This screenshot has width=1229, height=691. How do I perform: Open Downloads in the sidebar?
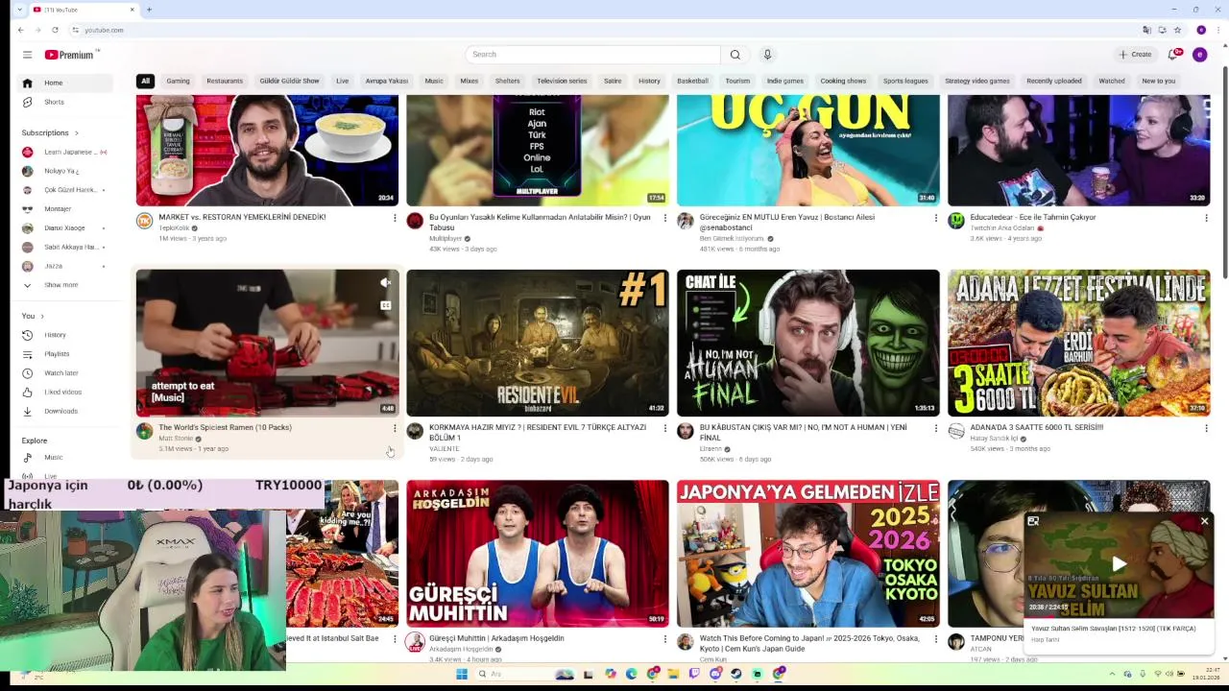(x=65, y=411)
